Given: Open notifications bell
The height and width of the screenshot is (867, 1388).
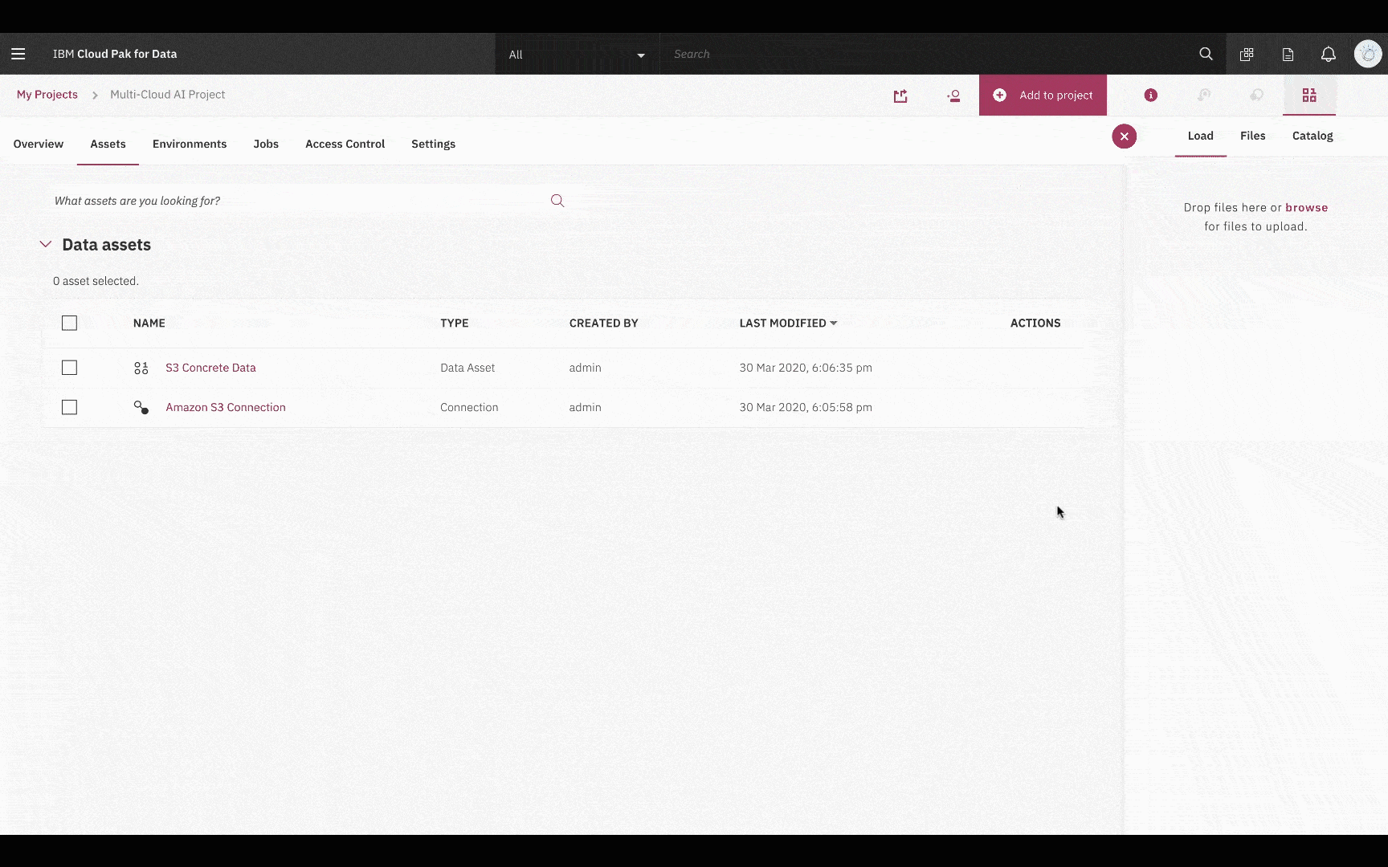Looking at the screenshot, I should (x=1329, y=54).
